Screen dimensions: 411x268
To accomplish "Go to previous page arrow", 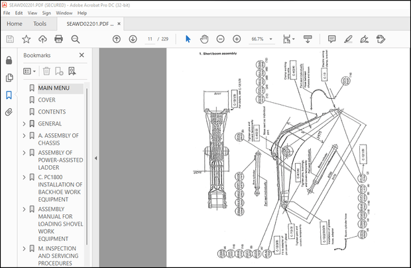I will 117,39.
